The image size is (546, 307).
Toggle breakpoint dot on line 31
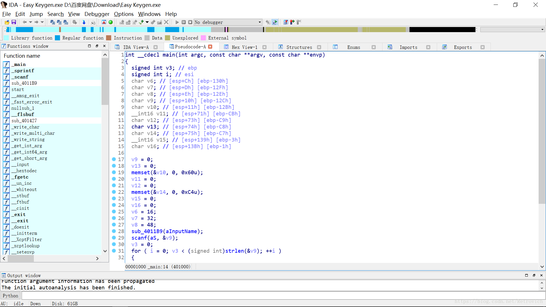[114, 251]
